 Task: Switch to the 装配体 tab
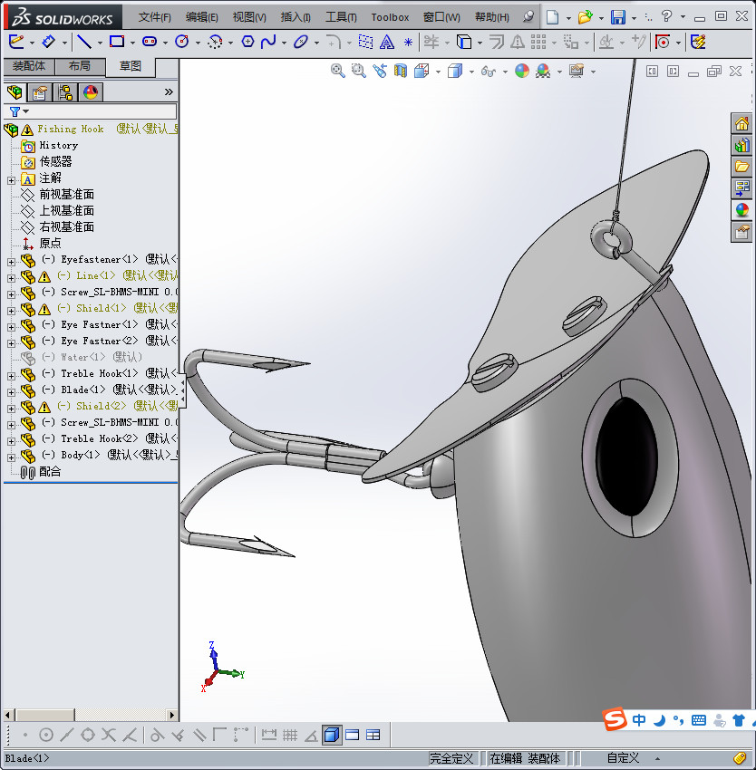(x=29, y=66)
